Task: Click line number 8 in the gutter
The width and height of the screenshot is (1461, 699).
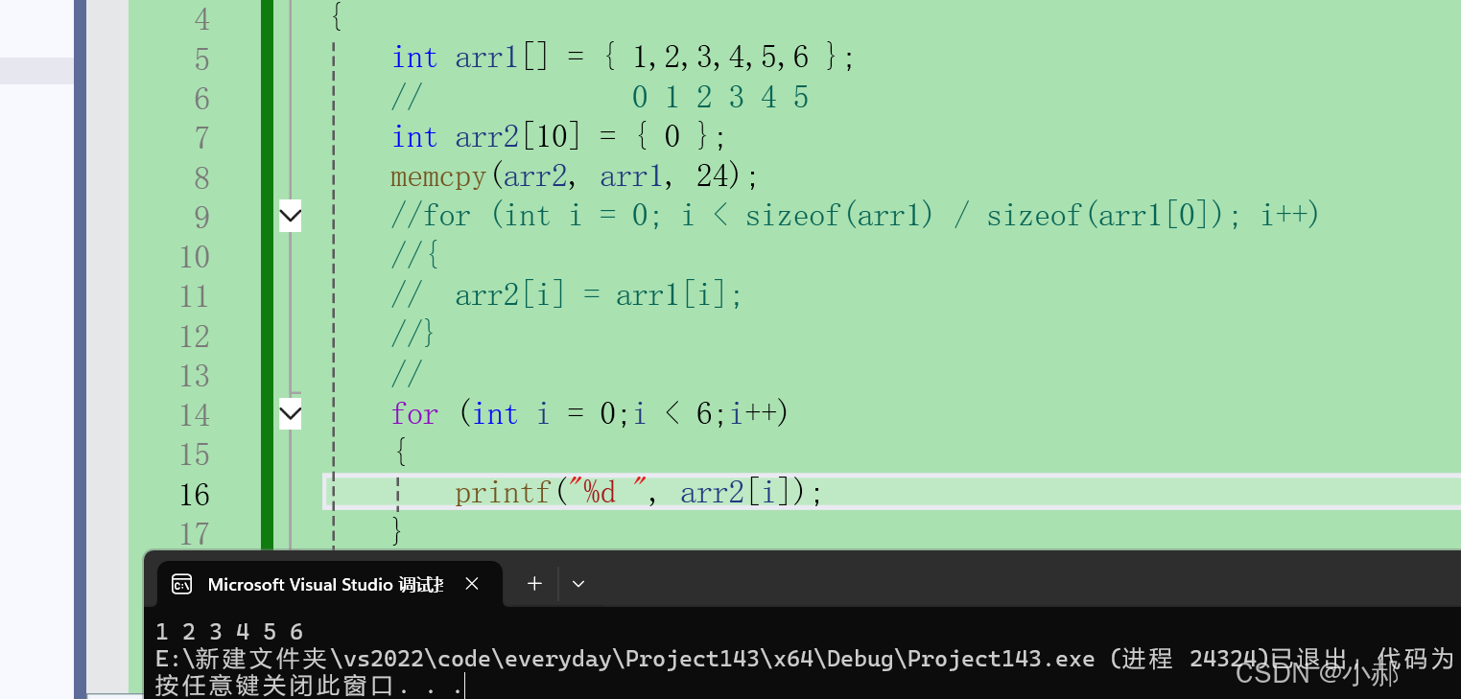Action: 201,178
